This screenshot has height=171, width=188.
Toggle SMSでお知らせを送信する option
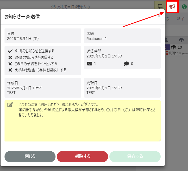[10, 57]
